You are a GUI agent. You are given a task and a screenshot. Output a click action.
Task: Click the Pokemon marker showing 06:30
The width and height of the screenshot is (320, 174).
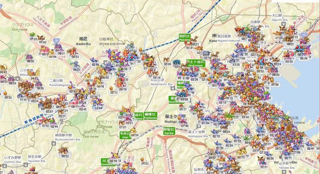click(276, 73)
